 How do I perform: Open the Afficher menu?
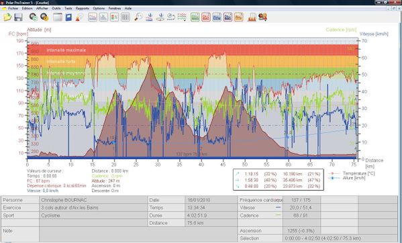pyautogui.click(x=42, y=9)
